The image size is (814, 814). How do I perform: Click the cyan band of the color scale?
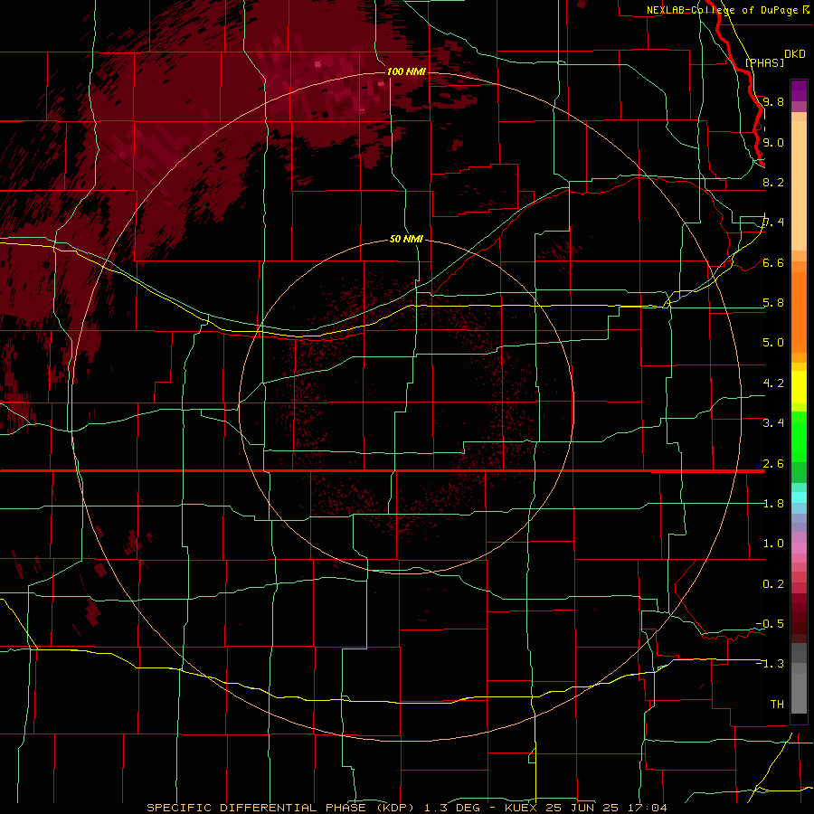click(x=799, y=497)
